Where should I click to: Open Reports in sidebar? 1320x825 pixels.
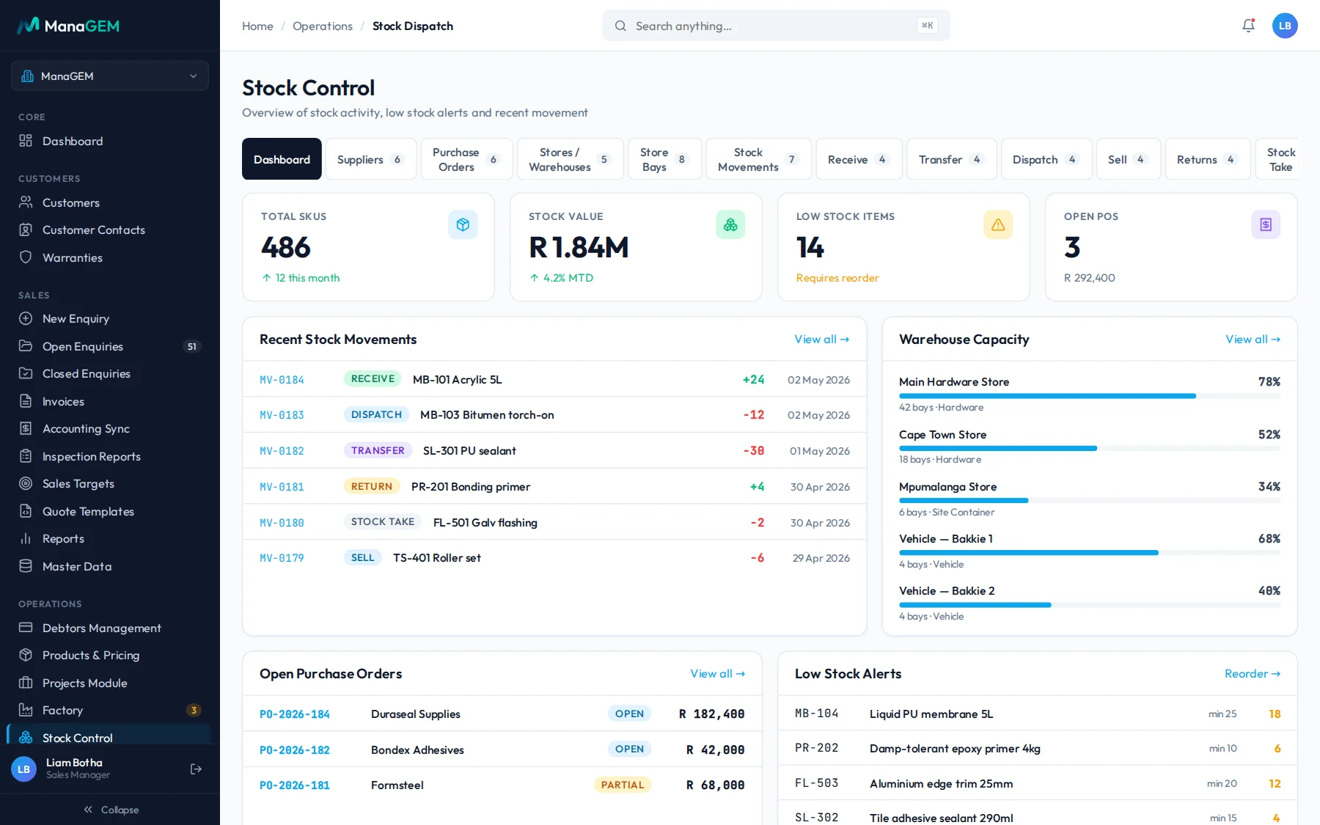click(x=110, y=538)
